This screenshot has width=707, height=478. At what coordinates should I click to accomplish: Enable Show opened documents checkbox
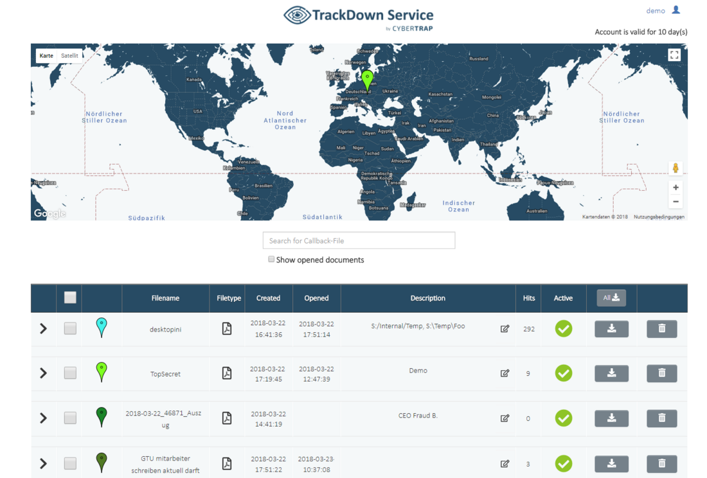(271, 260)
